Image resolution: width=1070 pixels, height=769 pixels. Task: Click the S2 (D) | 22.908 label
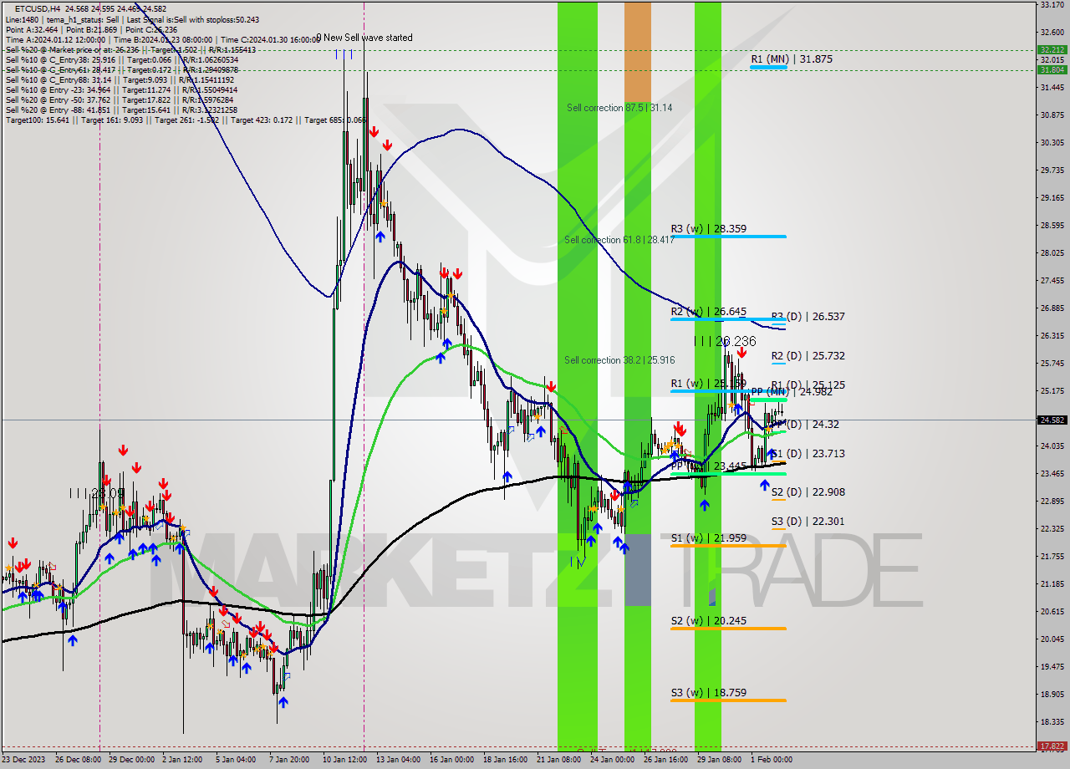(x=808, y=492)
